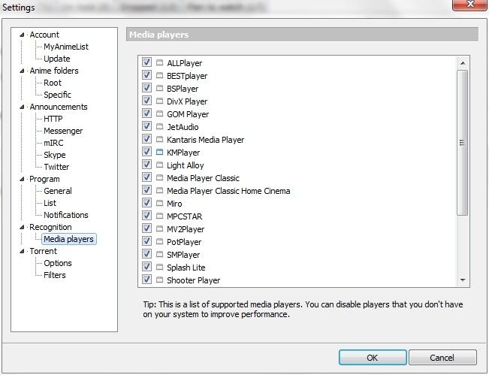Click the scrollbar up arrow in player list
This screenshot has height=375, width=489.
tap(463, 63)
